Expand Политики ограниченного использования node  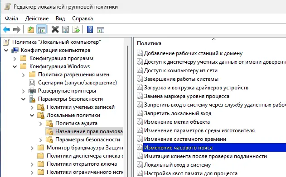click(x=32, y=172)
